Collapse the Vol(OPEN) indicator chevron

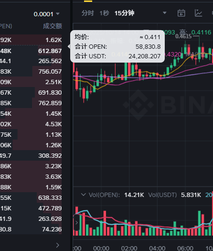click(83, 195)
